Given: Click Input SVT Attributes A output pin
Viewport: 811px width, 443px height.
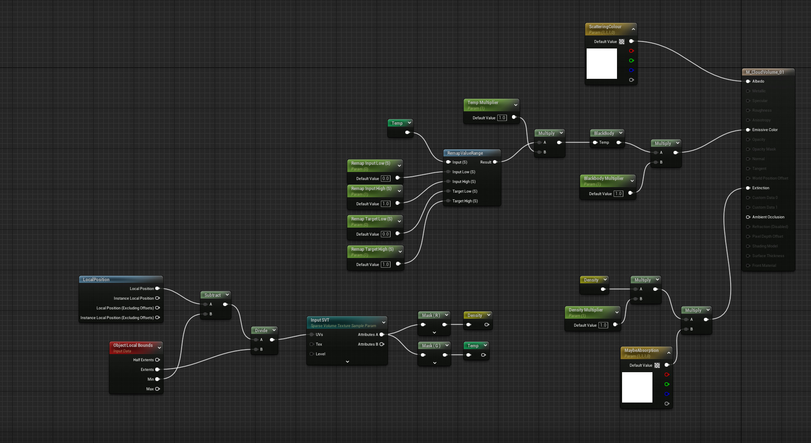Looking at the screenshot, I should pyautogui.click(x=382, y=335).
